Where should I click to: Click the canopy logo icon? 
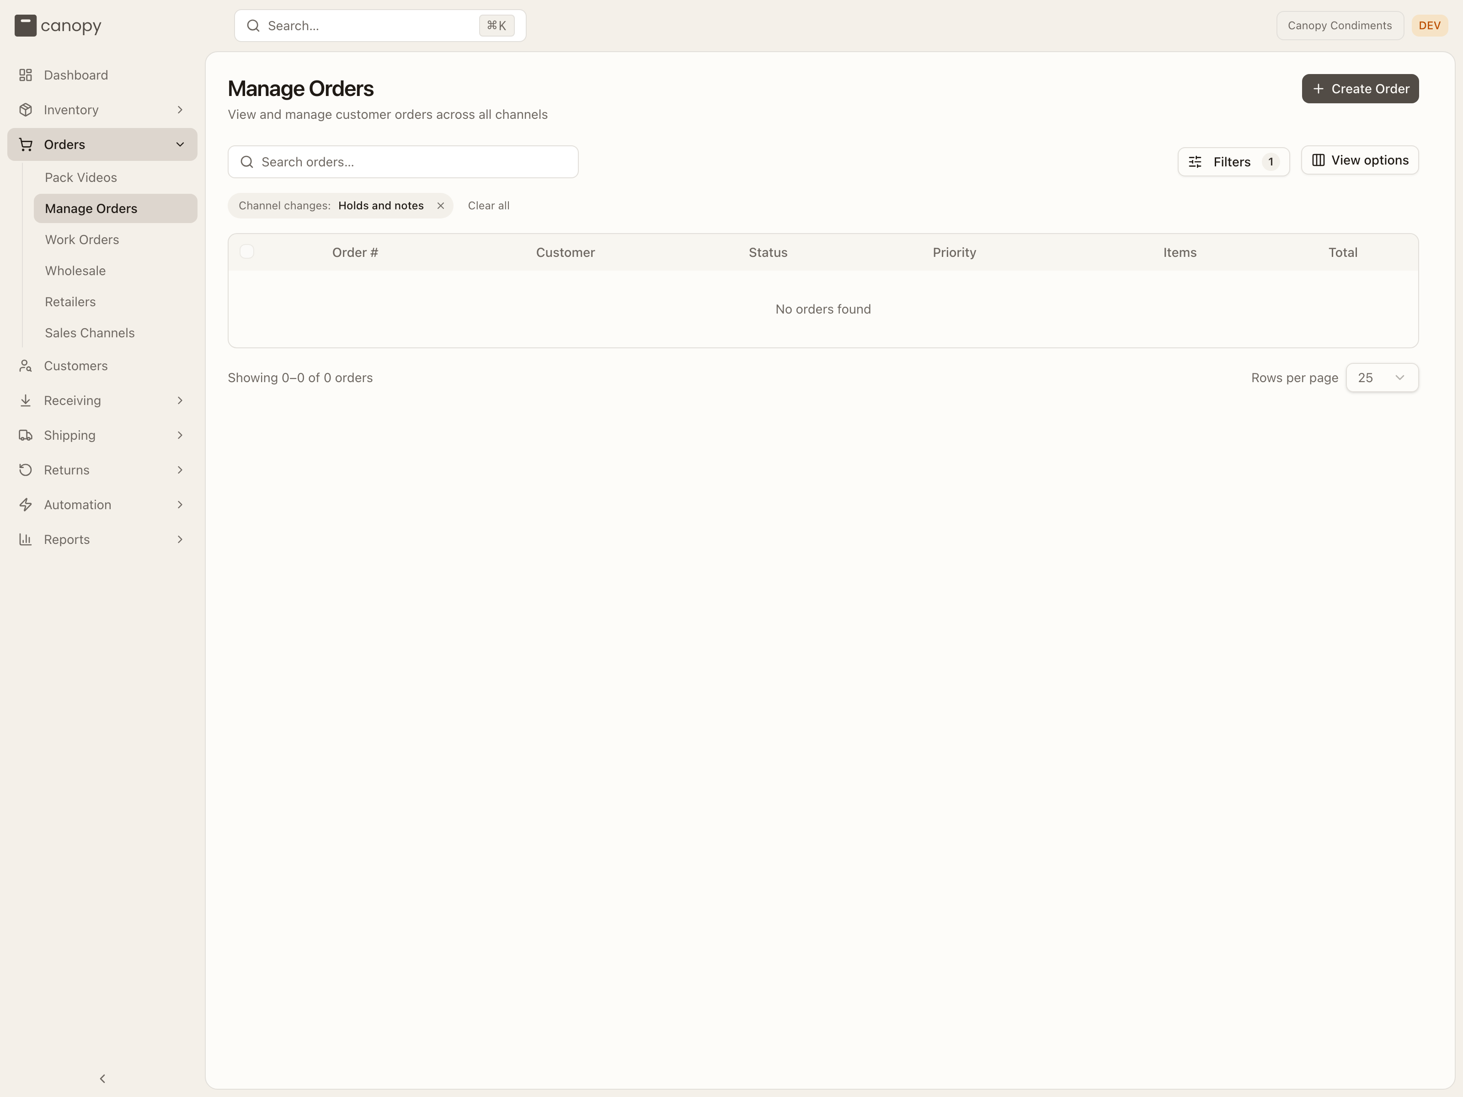25,26
